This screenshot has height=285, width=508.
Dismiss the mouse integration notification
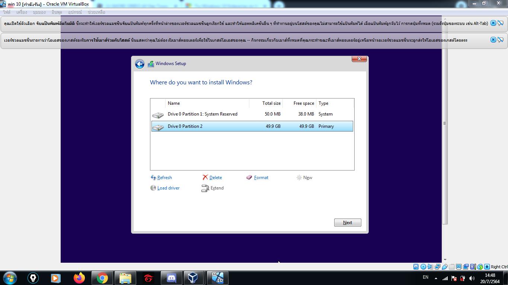pyautogui.click(x=493, y=40)
